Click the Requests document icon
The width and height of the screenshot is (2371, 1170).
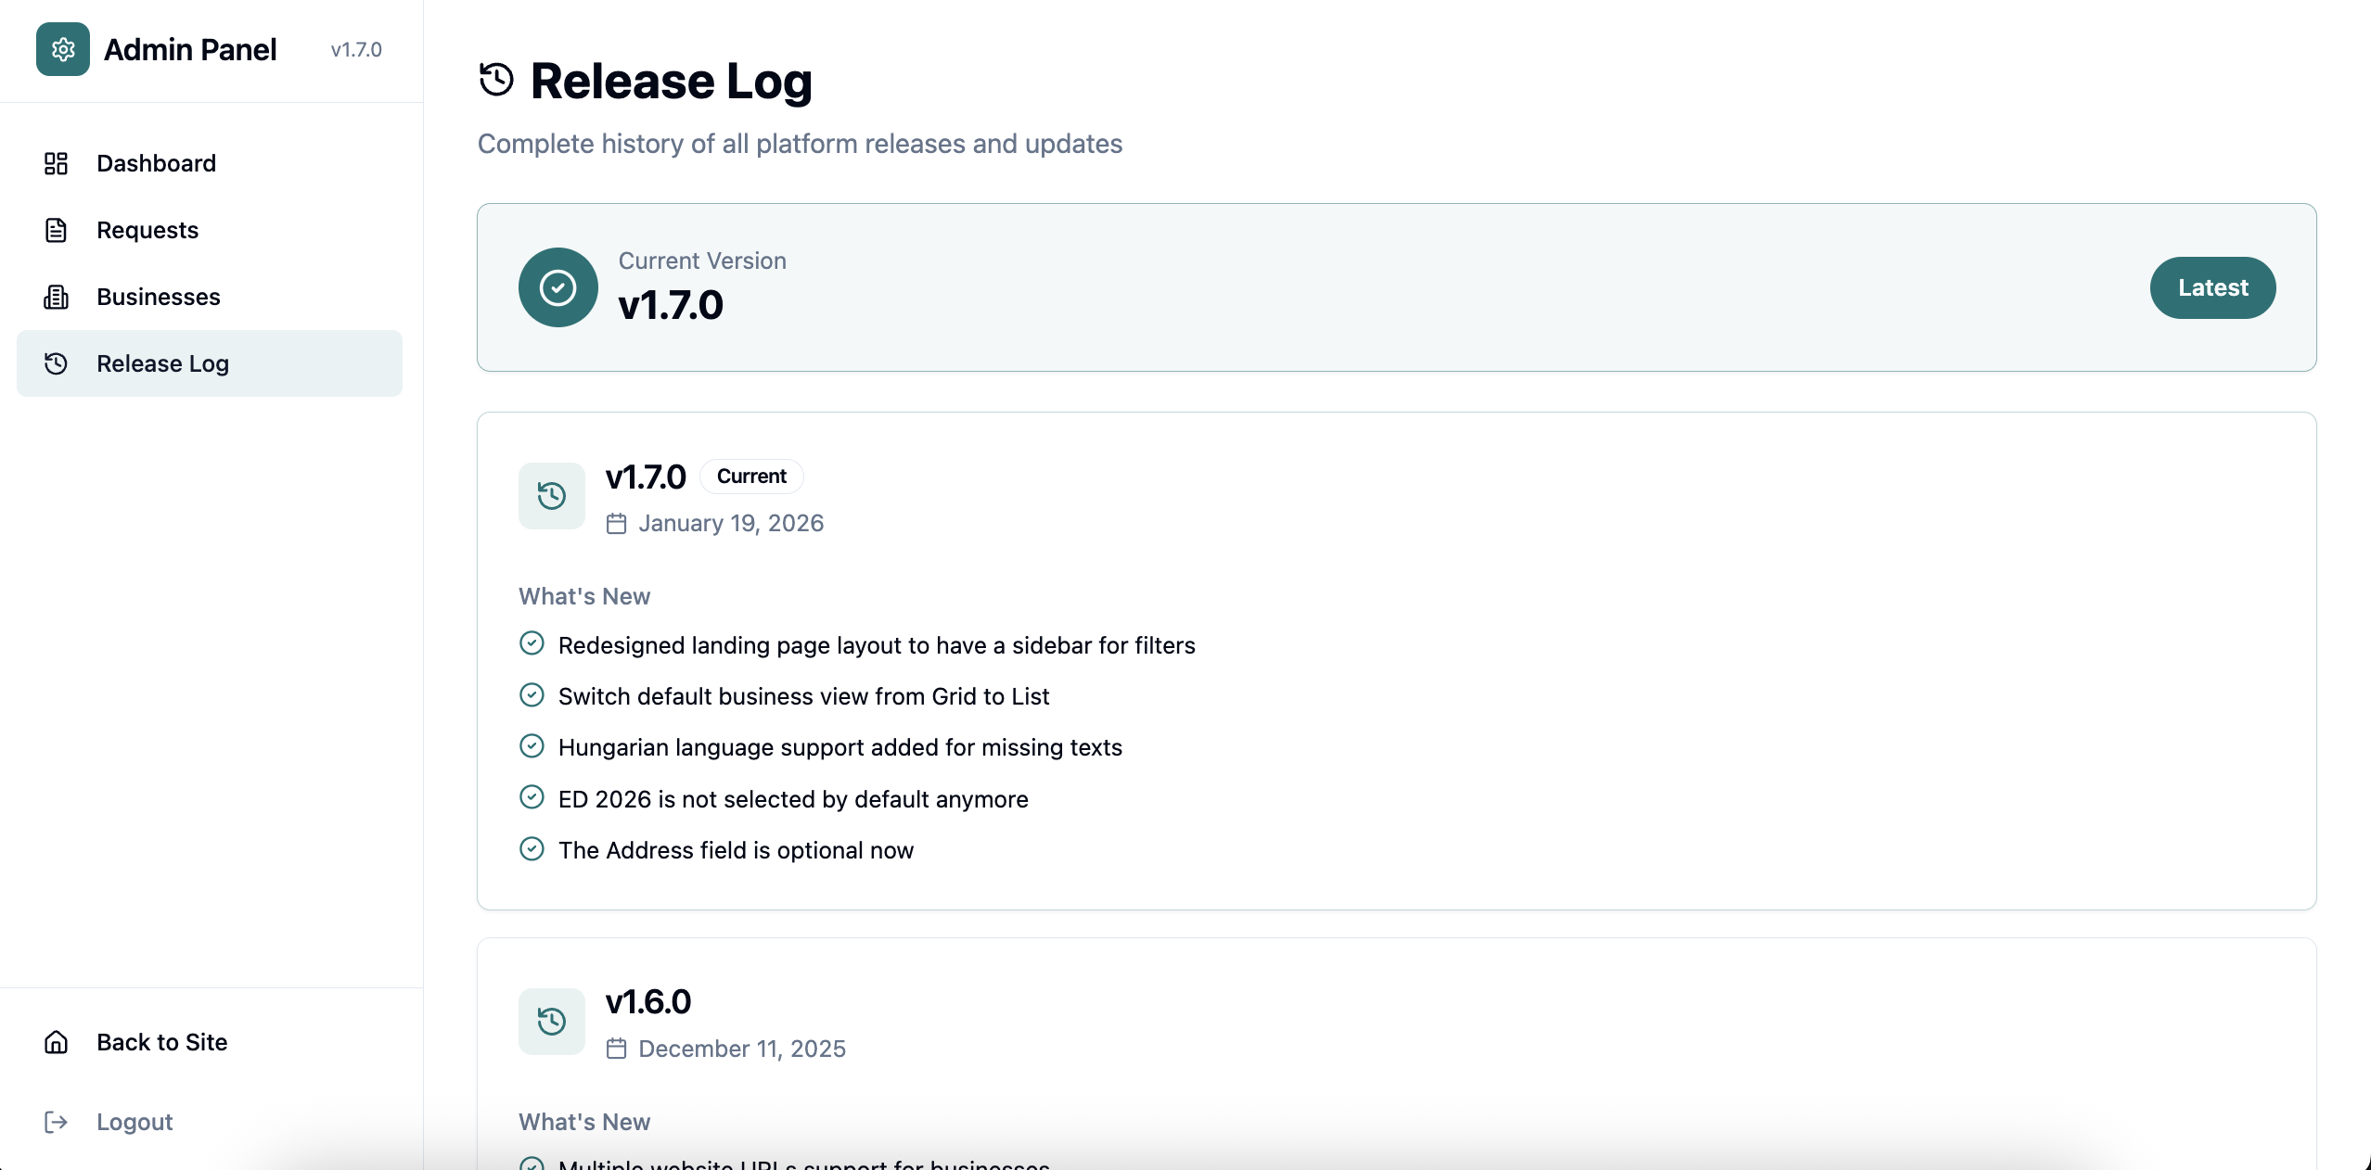pos(56,230)
